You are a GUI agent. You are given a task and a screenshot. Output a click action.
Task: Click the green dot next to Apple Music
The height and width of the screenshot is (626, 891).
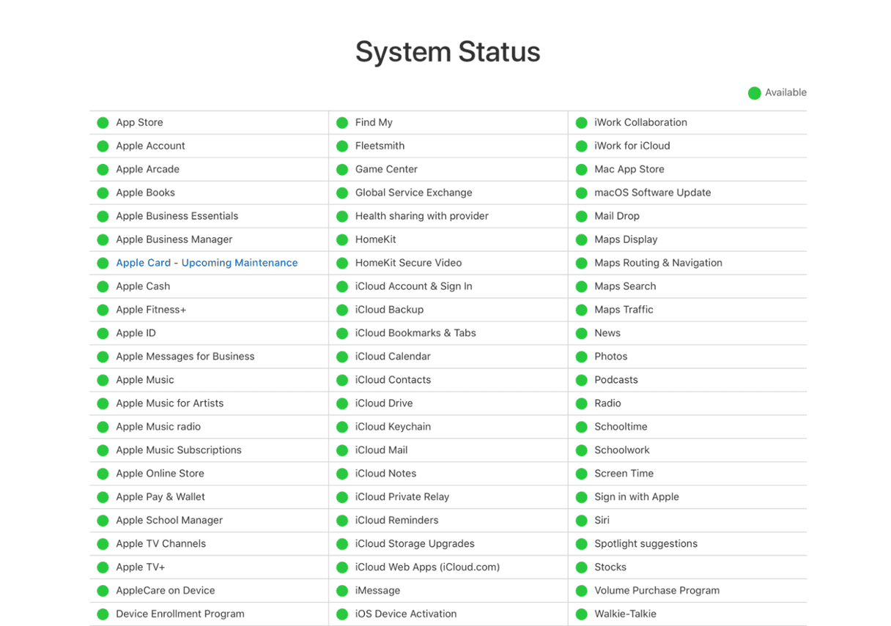point(103,380)
